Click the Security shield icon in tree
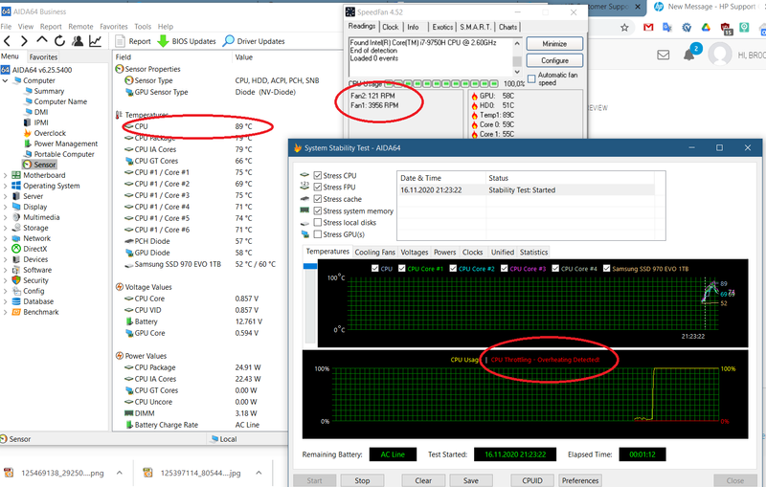Viewport: 766px width, 487px height. pyautogui.click(x=16, y=280)
